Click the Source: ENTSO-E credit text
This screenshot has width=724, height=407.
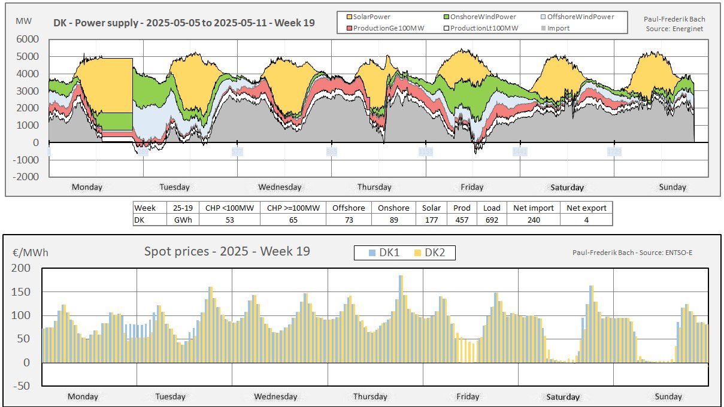click(635, 253)
